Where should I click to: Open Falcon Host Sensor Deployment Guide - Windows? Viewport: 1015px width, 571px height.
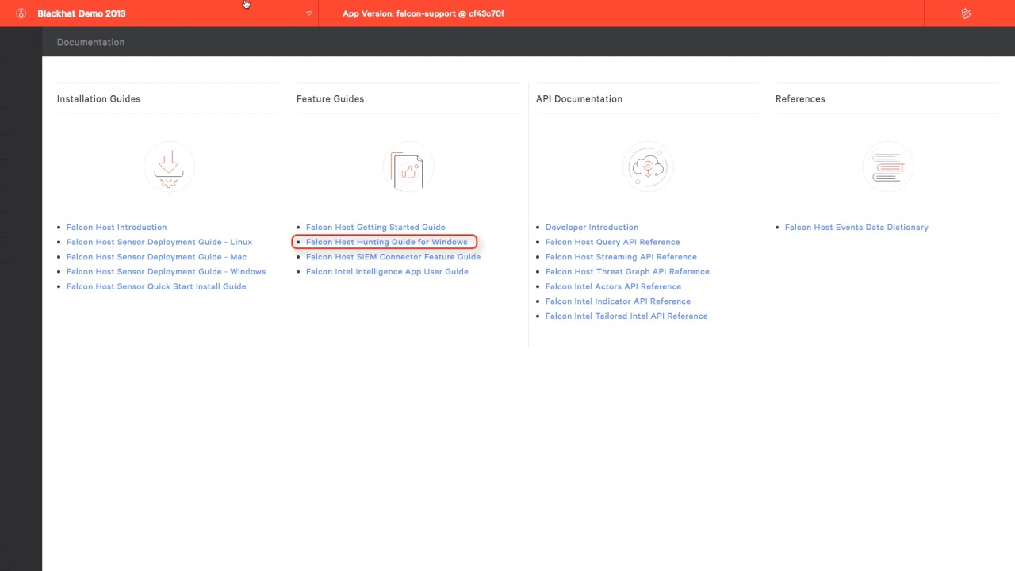(x=166, y=271)
